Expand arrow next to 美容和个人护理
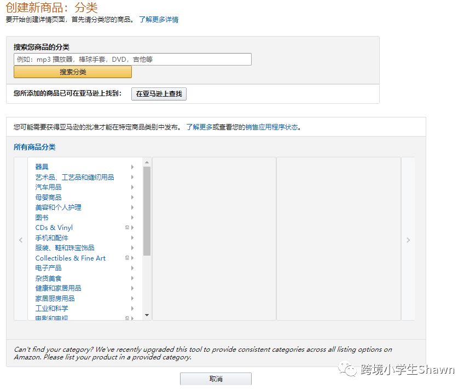The height and width of the screenshot is (390, 470). point(132,208)
